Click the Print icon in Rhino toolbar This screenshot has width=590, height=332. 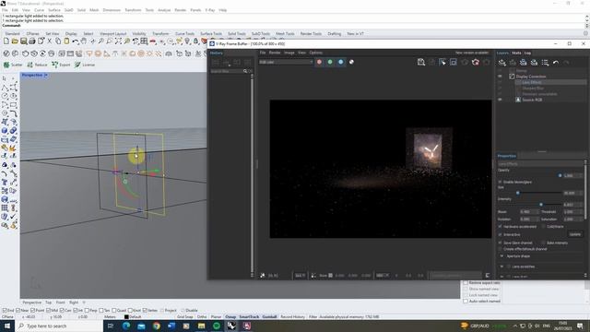tap(32, 41)
